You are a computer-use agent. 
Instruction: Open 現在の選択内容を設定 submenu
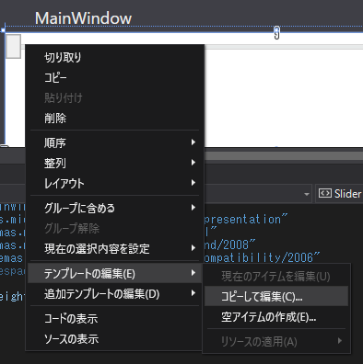click(115, 248)
